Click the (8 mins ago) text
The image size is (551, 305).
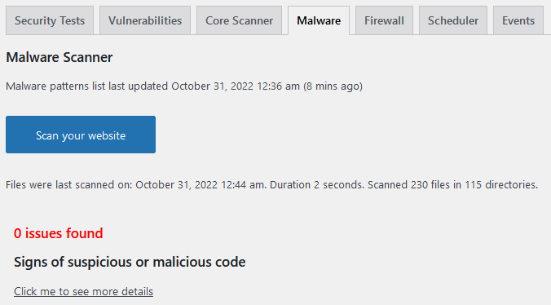pyautogui.click(x=333, y=86)
